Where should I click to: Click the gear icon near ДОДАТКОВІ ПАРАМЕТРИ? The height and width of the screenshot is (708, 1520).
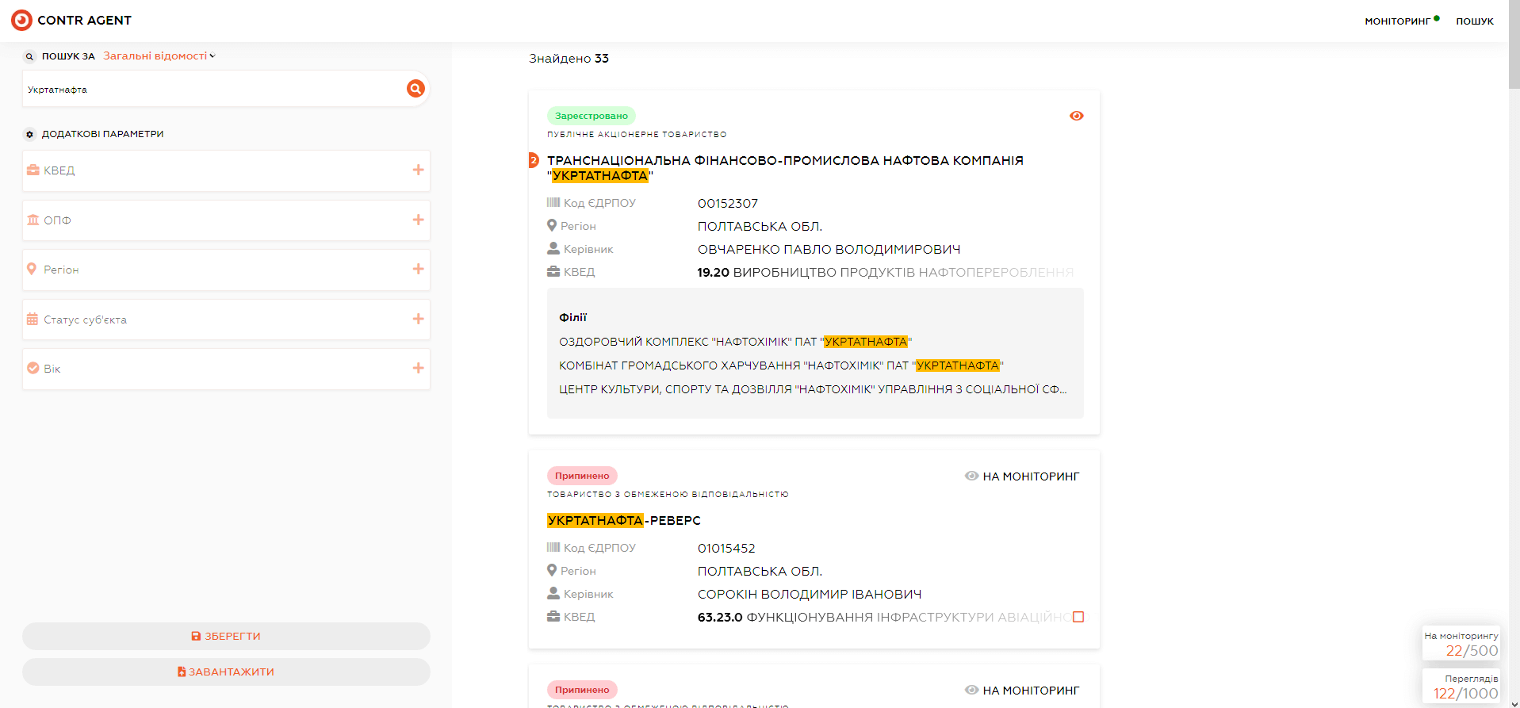[x=29, y=134]
